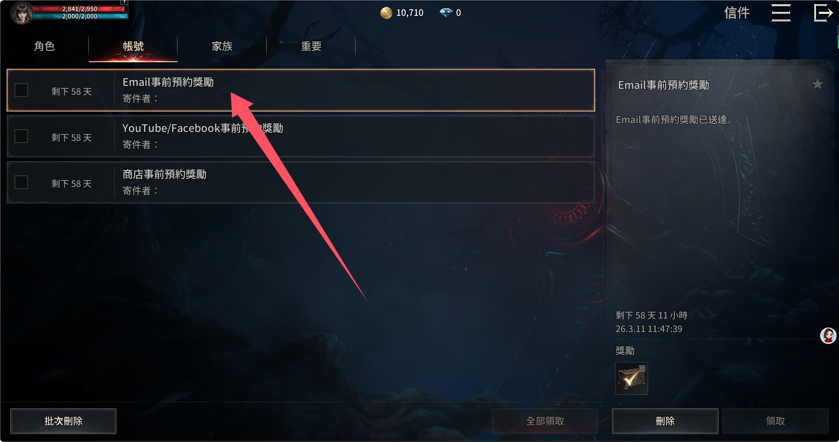Screen dimensions: 839x442
Task: Click the diamond currency icon
Action: pyautogui.click(x=446, y=13)
